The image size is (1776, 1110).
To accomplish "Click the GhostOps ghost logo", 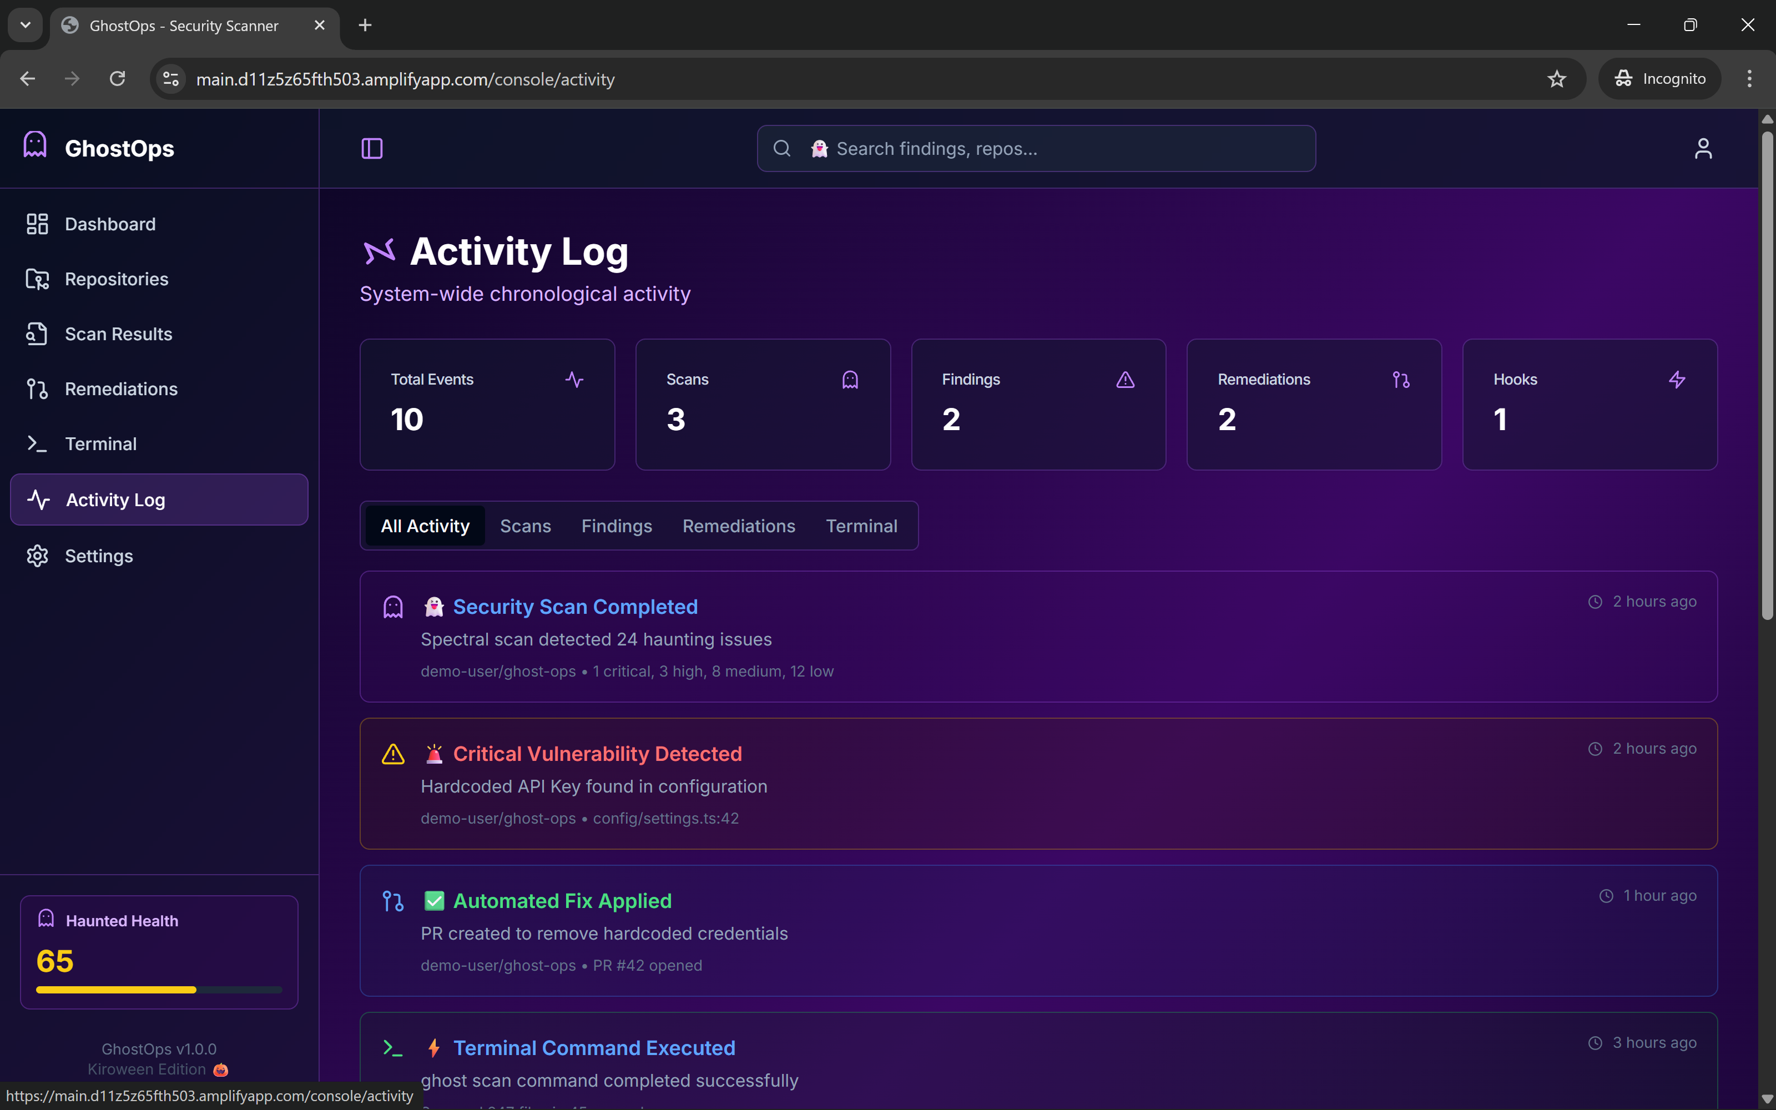I will click(x=35, y=145).
